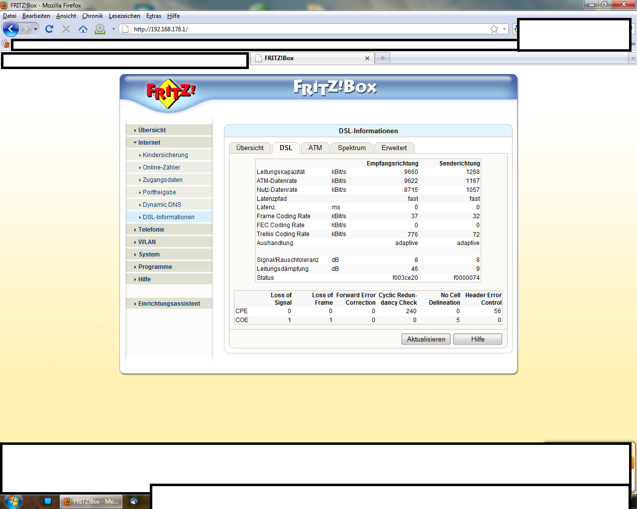Click the stop loading X icon

[66, 29]
